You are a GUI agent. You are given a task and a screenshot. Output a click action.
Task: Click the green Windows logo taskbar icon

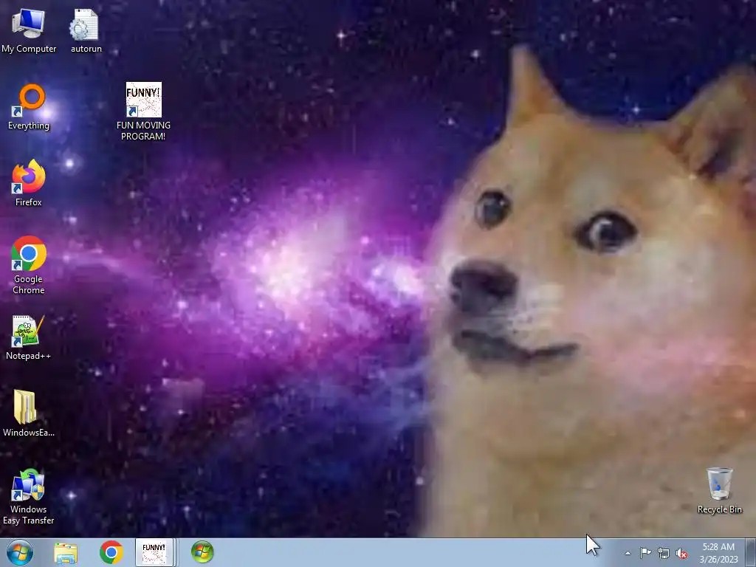202,552
